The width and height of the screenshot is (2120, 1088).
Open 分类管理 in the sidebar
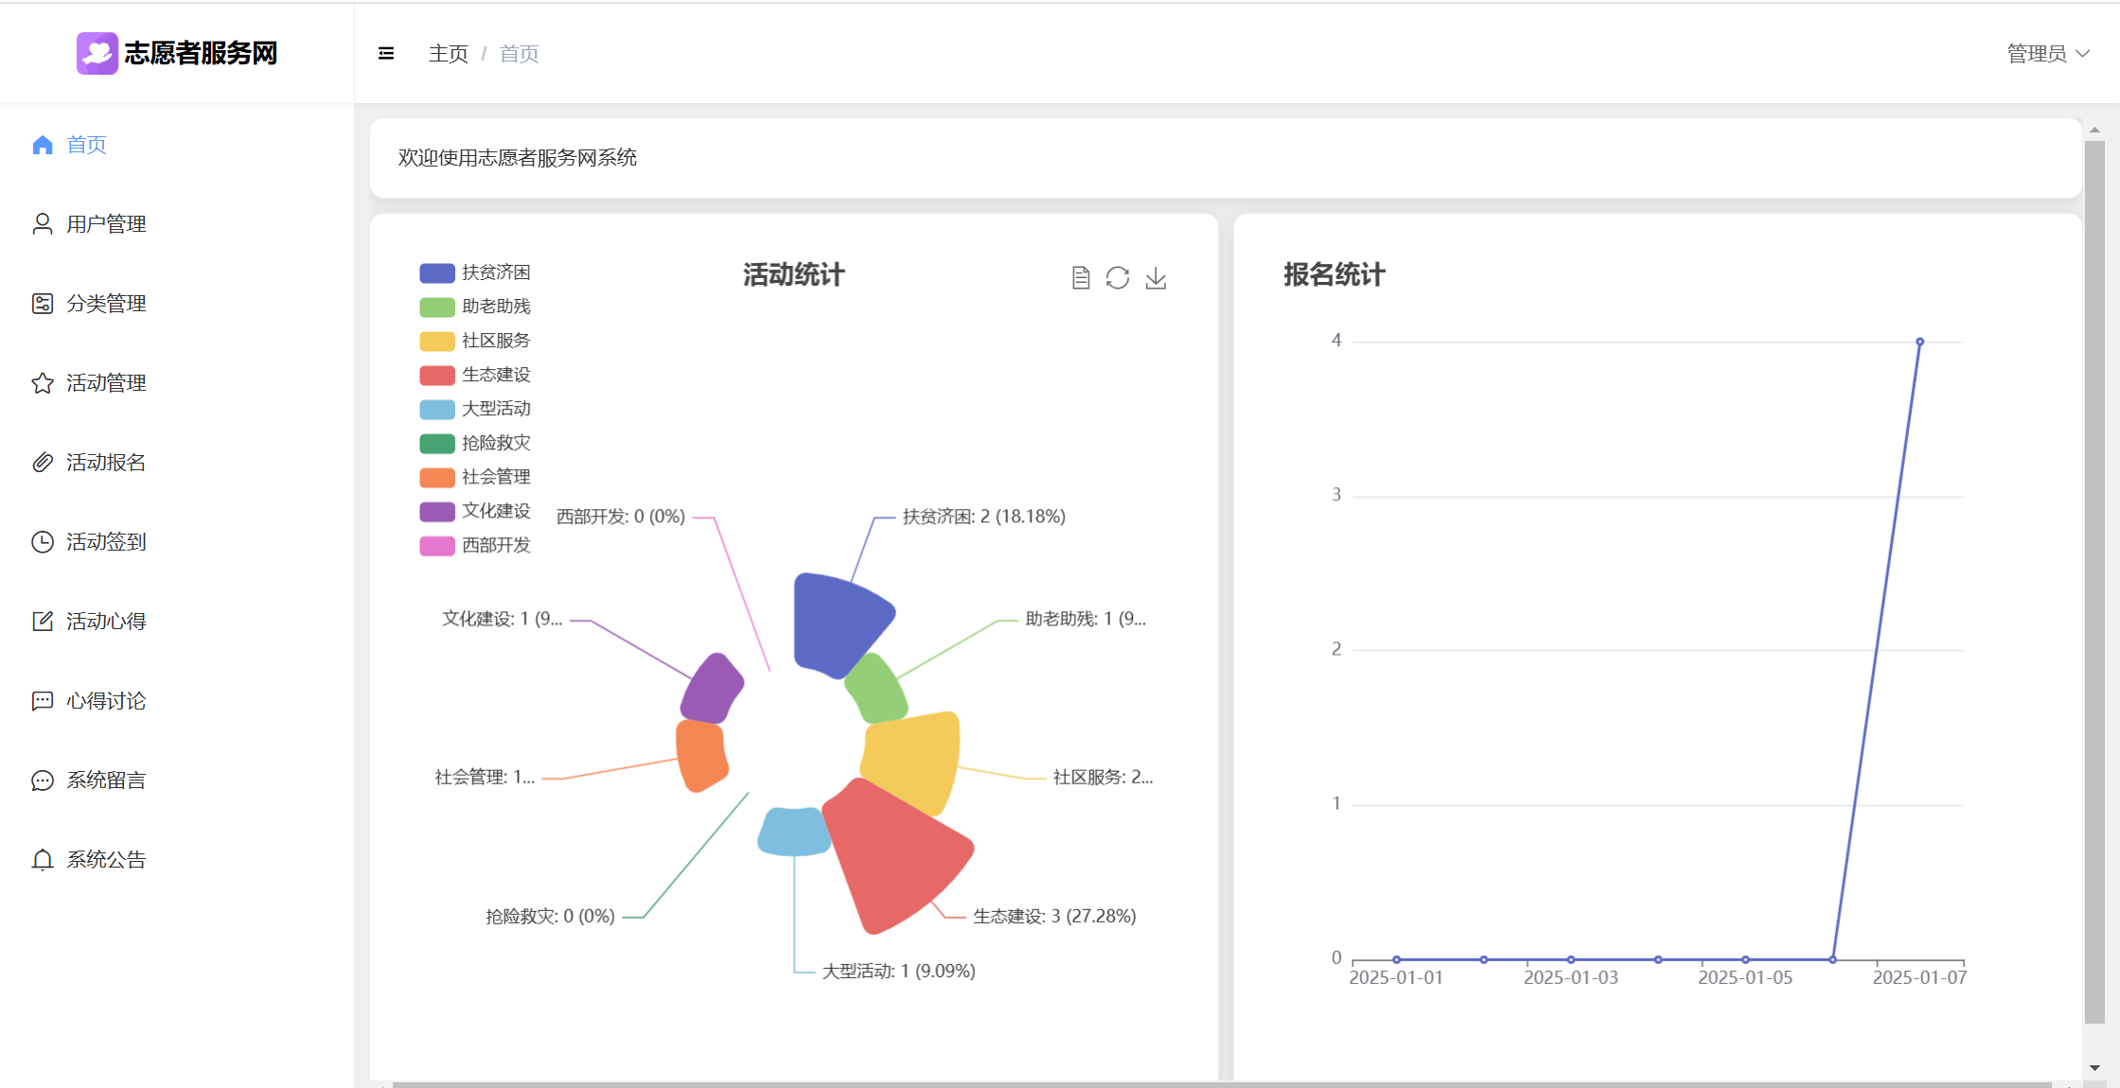point(106,304)
